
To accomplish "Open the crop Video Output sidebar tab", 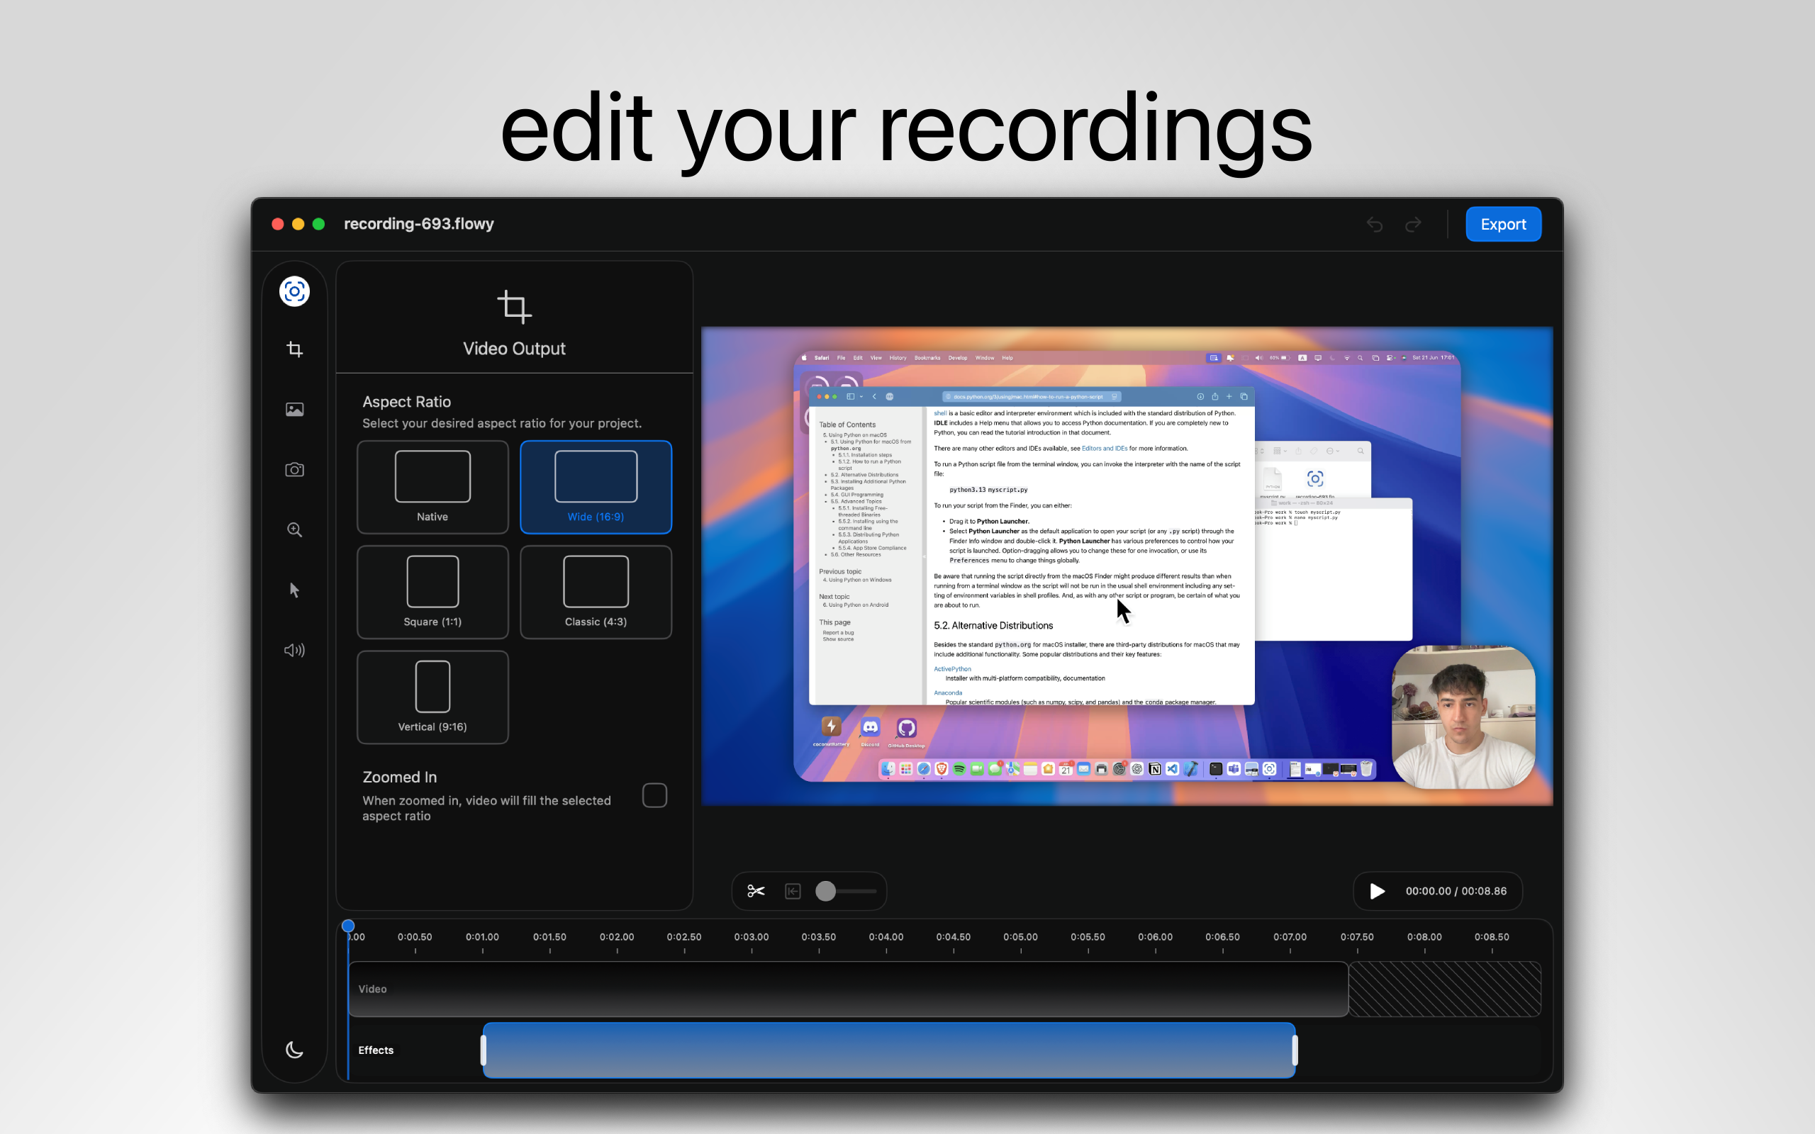I will point(294,349).
